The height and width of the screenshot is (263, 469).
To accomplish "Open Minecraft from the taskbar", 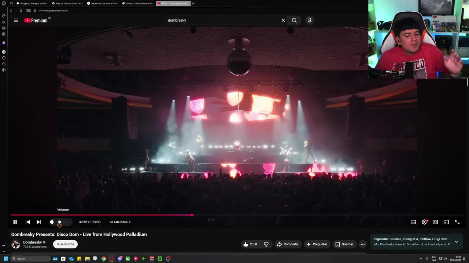I will click(160, 259).
